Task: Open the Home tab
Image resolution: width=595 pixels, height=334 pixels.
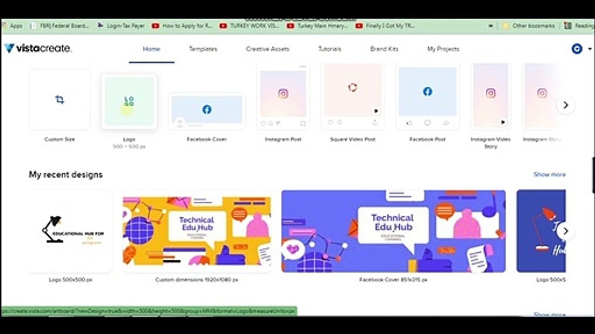Action: pos(152,49)
